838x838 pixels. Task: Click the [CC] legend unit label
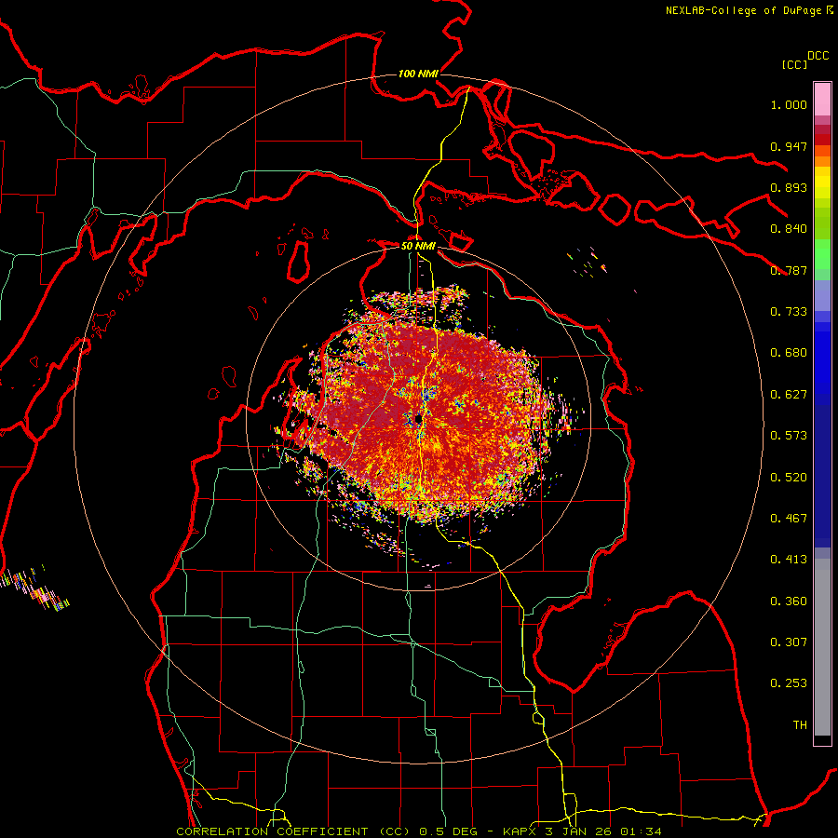pyautogui.click(x=795, y=64)
